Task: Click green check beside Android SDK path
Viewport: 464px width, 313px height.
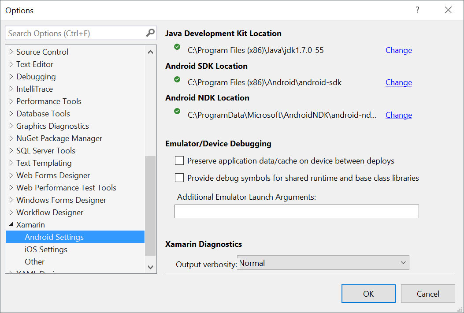Action: tap(177, 79)
